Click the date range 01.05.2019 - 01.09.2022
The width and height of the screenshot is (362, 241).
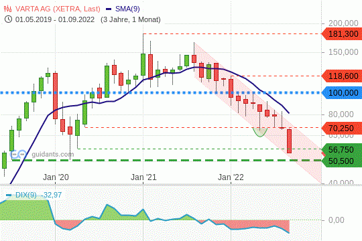click(x=55, y=19)
